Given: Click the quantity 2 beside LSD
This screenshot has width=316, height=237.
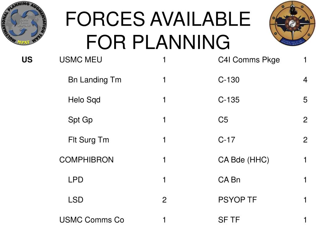Looking at the screenshot, I should (x=164, y=200).
